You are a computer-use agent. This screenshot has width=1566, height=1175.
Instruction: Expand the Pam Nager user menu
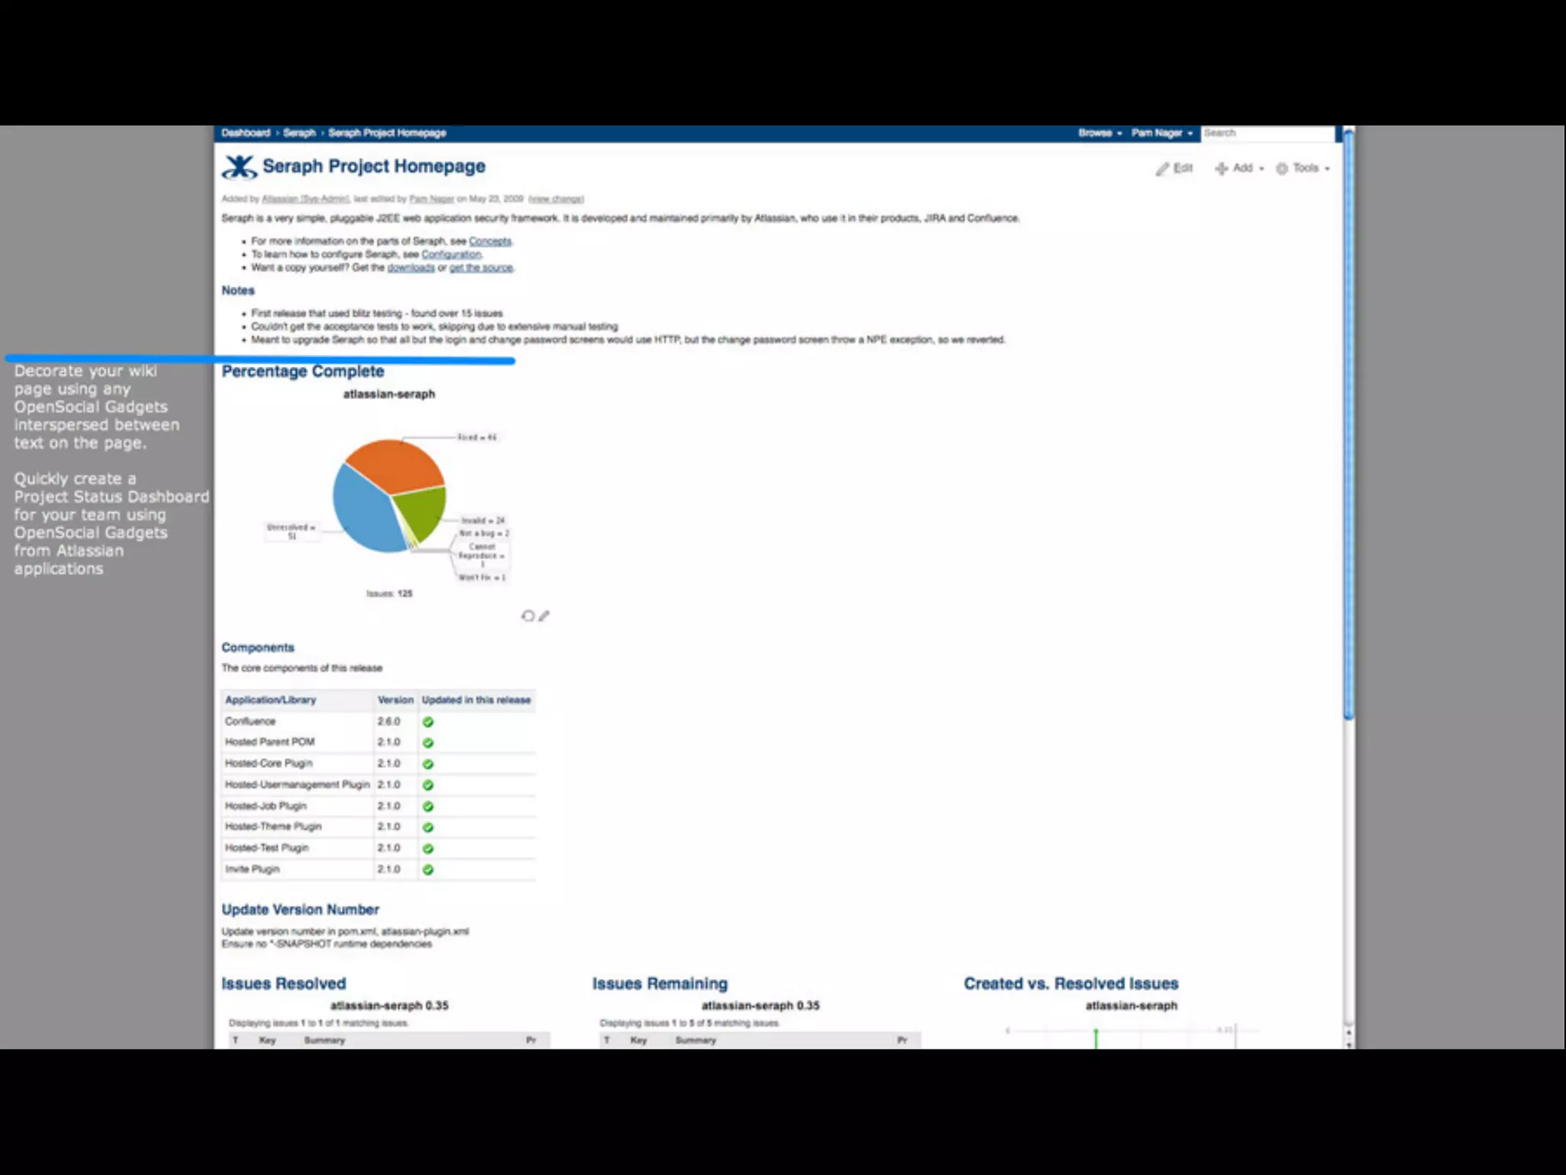pyautogui.click(x=1161, y=133)
